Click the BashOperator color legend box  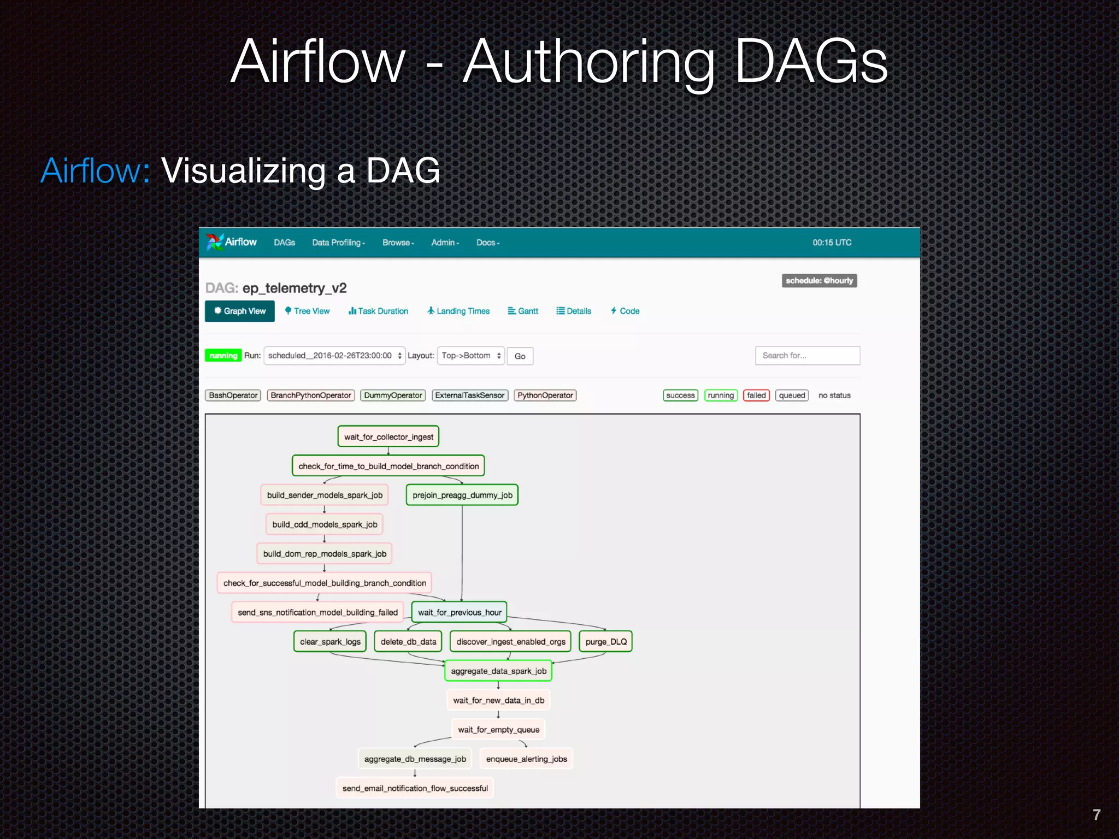coord(233,395)
